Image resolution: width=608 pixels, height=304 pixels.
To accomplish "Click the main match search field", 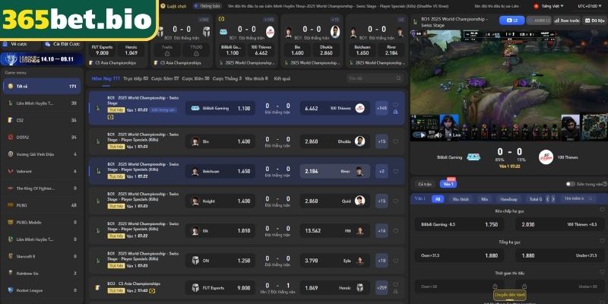I will (375, 78).
